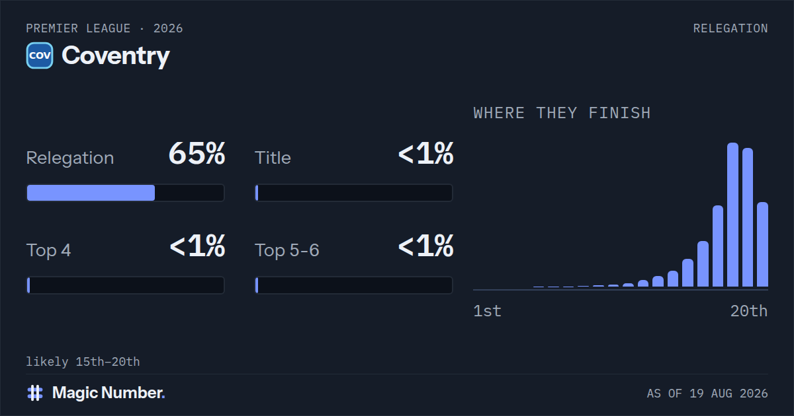Click the 20th place bar in chart
The width and height of the screenshot is (794, 416).
[762, 244]
